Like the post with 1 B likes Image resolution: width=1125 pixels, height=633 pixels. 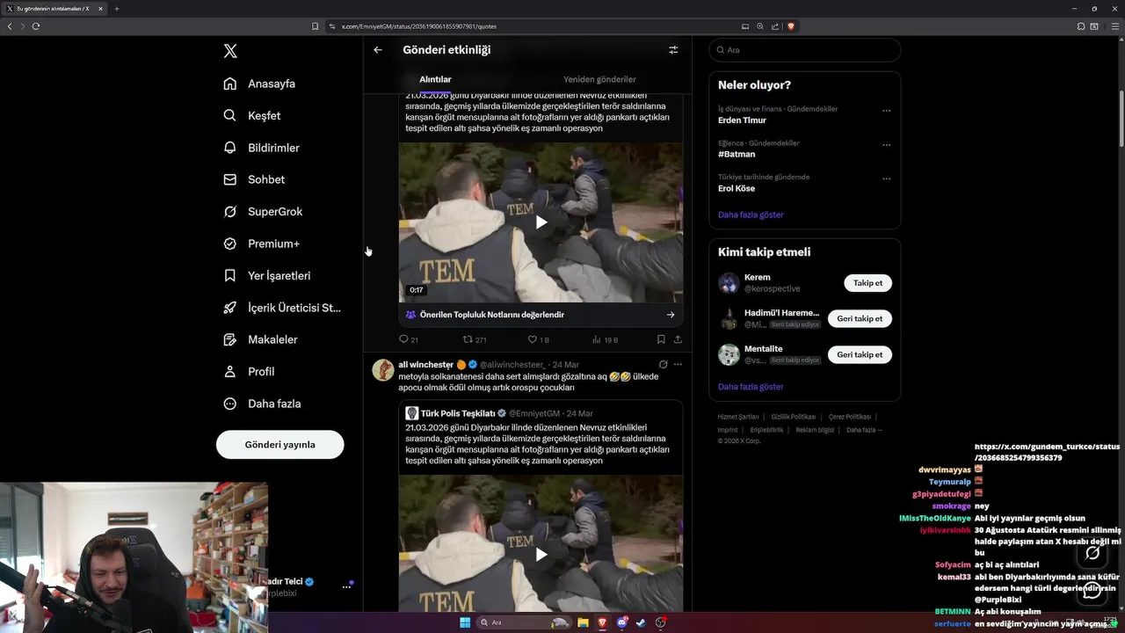pyautogui.click(x=538, y=339)
